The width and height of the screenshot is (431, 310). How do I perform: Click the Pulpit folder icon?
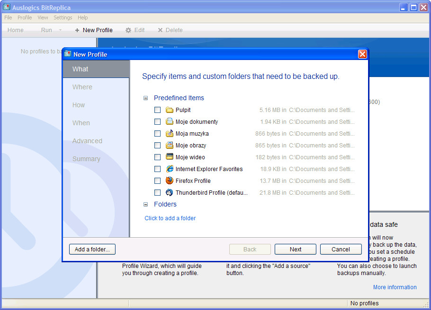pos(170,110)
